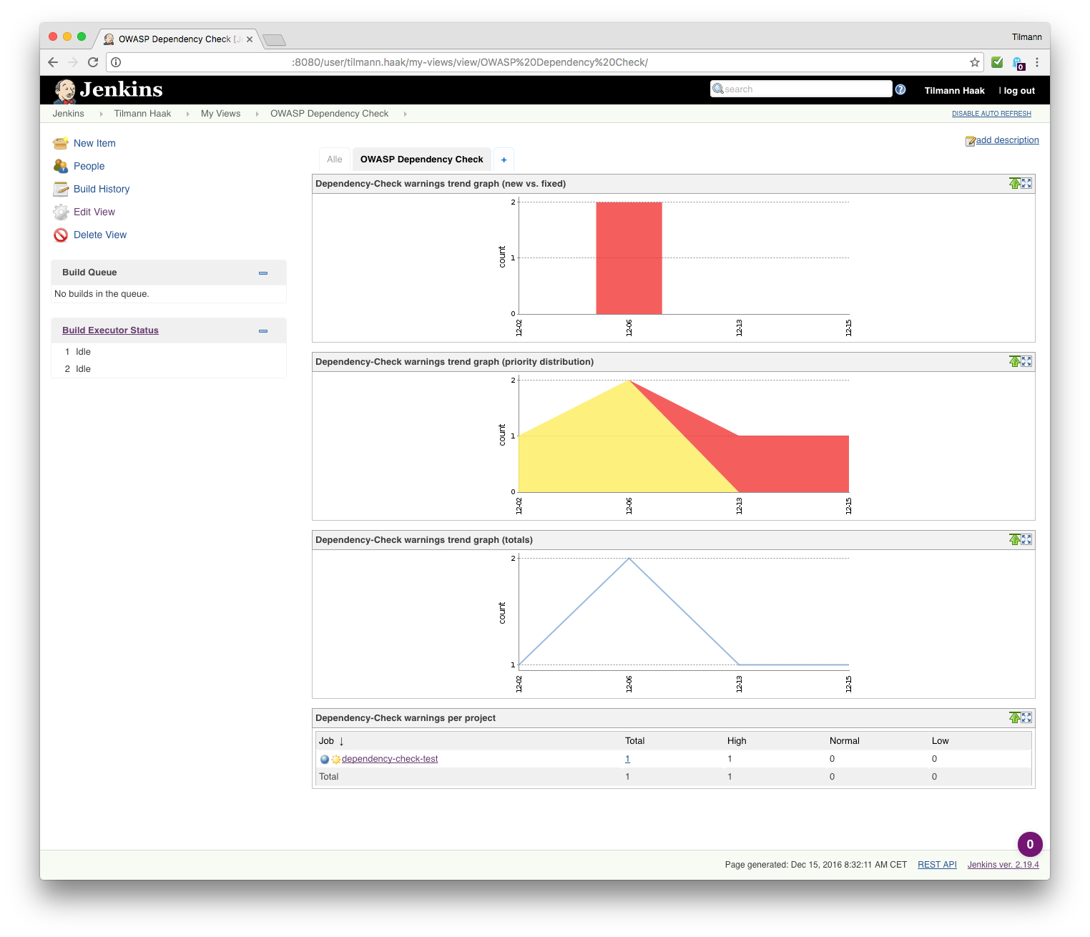This screenshot has width=1090, height=937.
Task: Add a new view with the plus tab
Action: pos(504,160)
